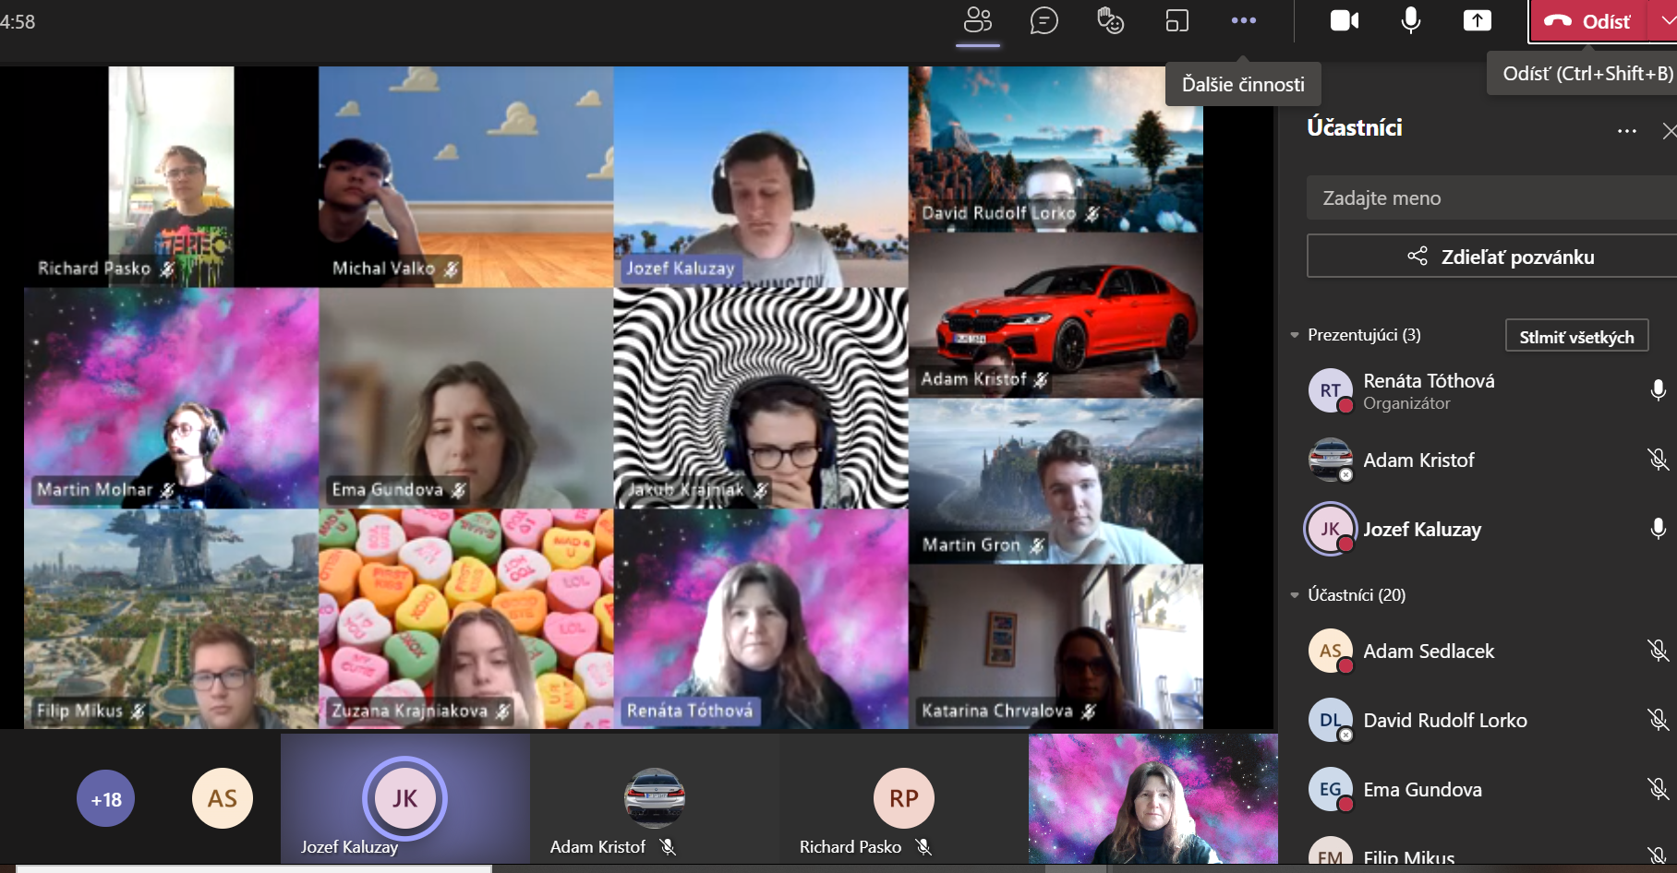Click the name Ema Gundova in participants list

[x=1422, y=789]
